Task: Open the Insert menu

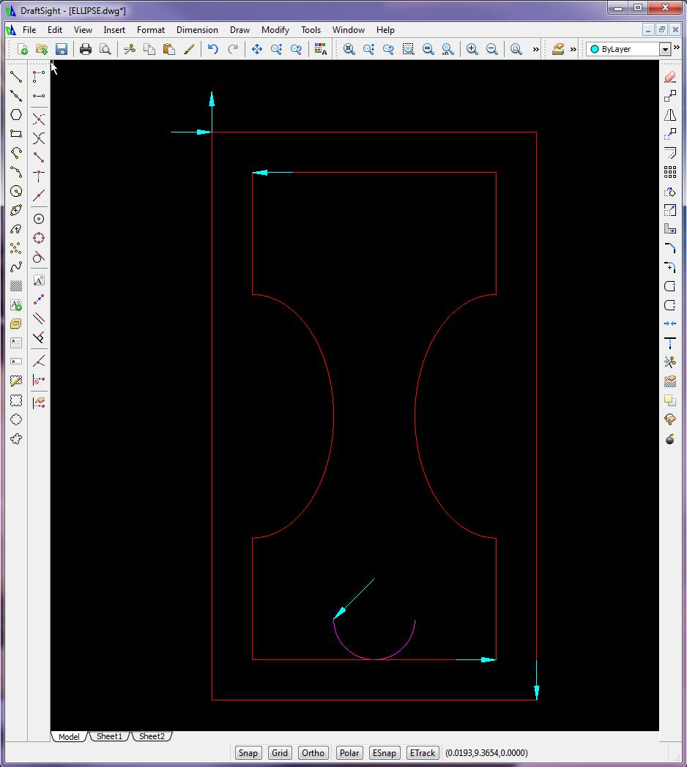Action: pos(114,30)
